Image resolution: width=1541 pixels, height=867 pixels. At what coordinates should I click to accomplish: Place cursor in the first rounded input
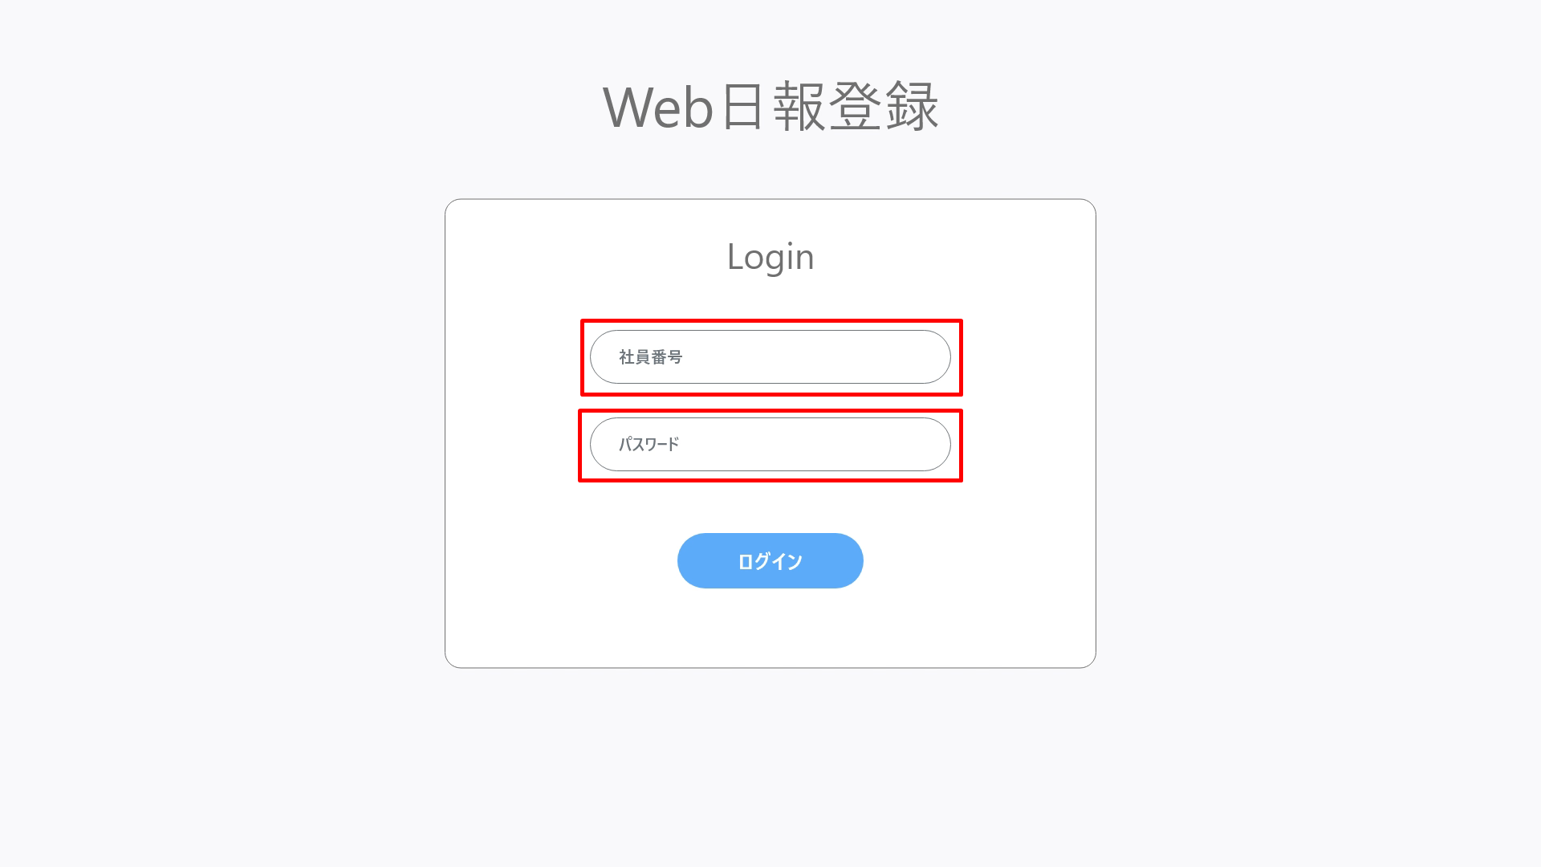click(770, 356)
